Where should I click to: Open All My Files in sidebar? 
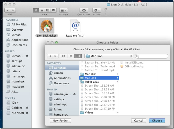coord(19,25)
